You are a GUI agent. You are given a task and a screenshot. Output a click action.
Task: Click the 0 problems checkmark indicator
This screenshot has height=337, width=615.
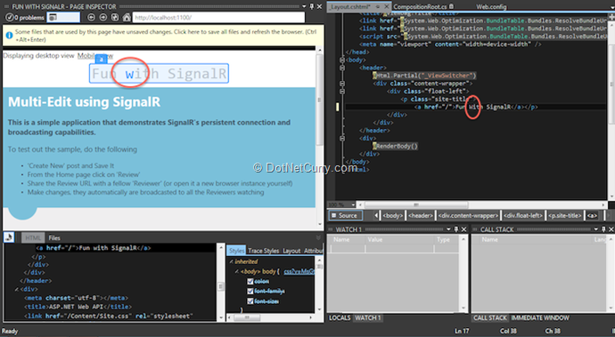pos(25,18)
